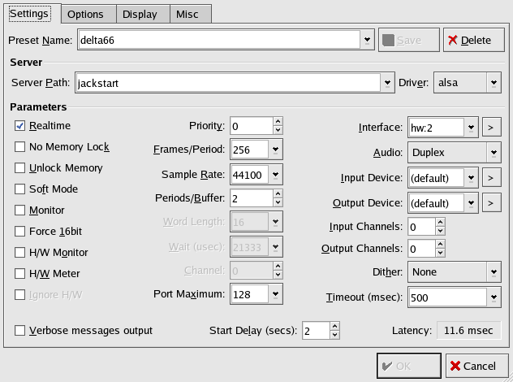This screenshot has height=382, width=513.
Task: Expand the Dither dropdown list
Action: [x=493, y=272]
